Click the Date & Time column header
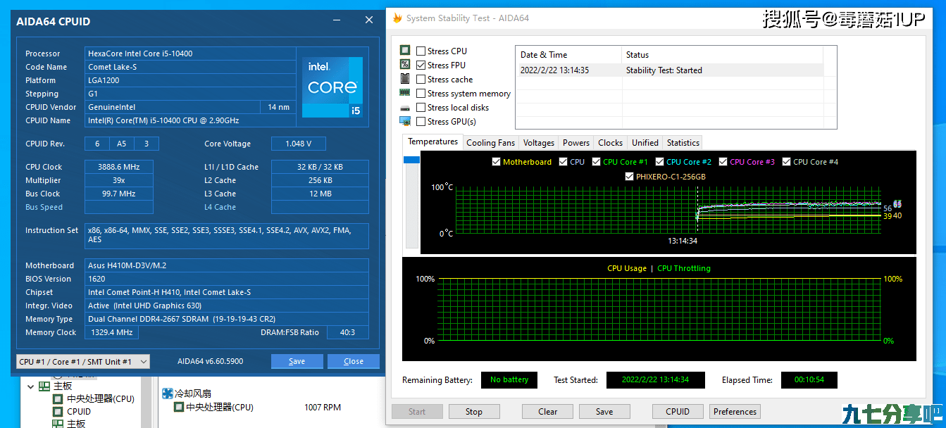 [x=569, y=55]
